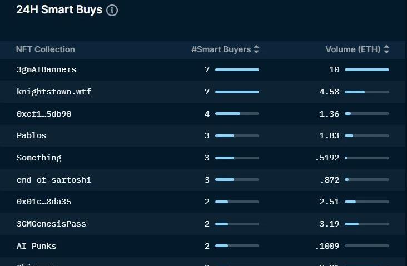
Task: Click the Volume (ETH) column header
Action: tap(353, 49)
